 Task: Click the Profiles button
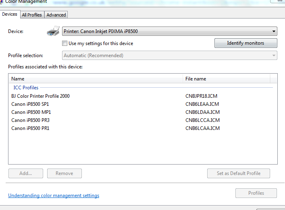(256, 193)
